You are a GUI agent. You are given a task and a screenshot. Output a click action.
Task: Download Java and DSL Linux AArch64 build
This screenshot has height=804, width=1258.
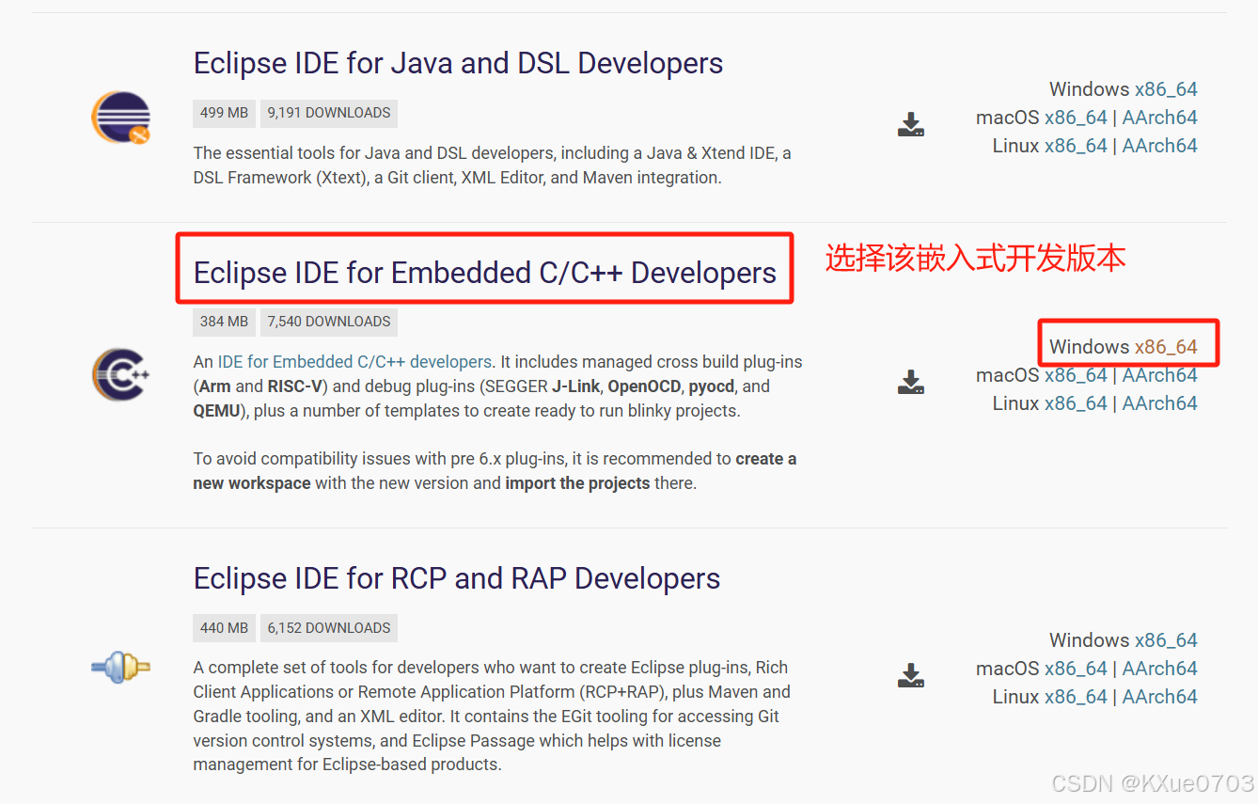(x=1160, y=146)
